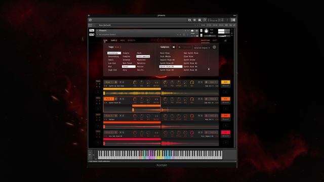Click the play preview button beside Samples

click(x=184, y=47)
